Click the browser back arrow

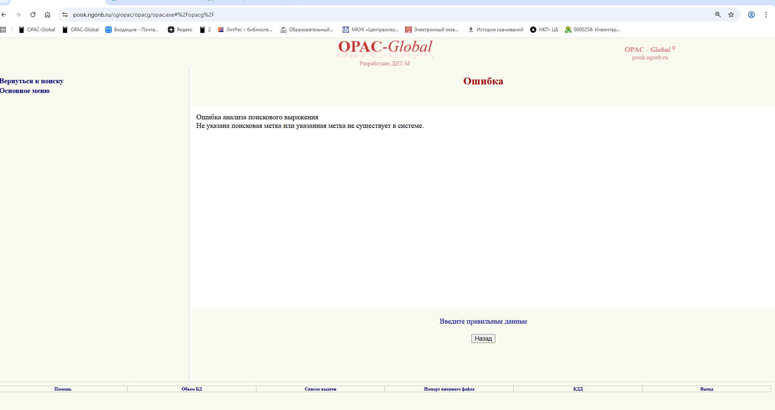[4, 15]
